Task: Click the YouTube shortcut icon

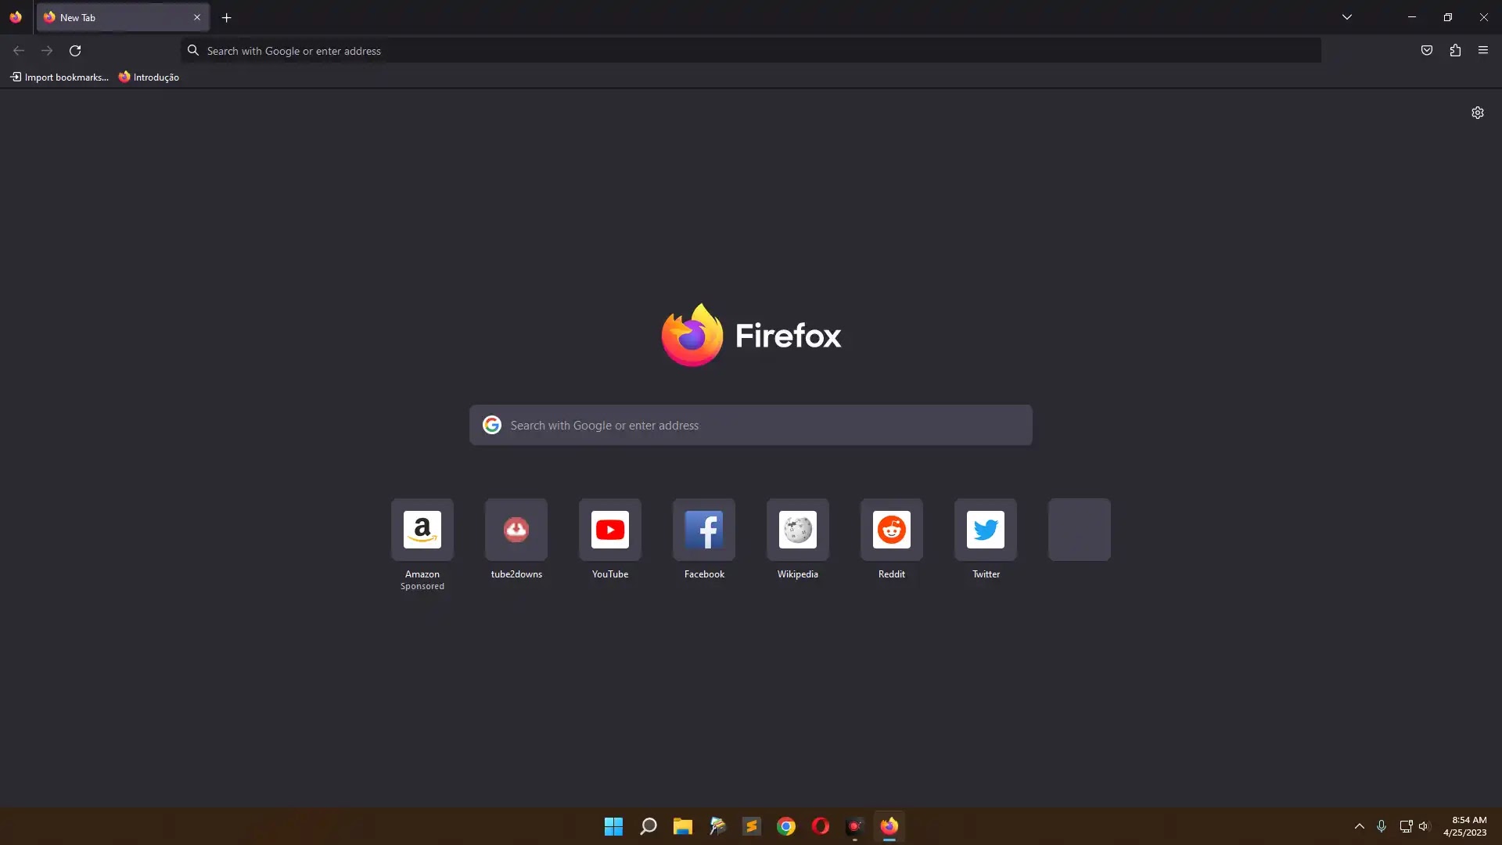Action: click(x=609, y=529)
